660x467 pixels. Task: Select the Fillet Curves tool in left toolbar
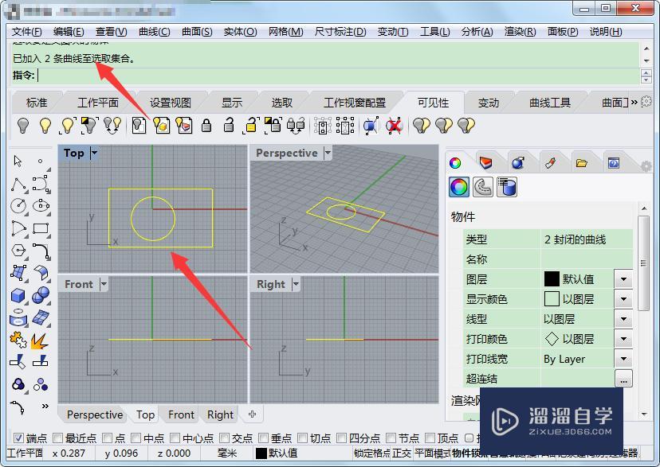pyautogui.click(x=41, y=251)
